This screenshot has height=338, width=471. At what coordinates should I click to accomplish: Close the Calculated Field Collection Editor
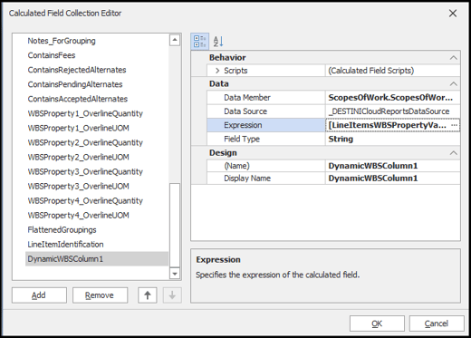(453, 14)
